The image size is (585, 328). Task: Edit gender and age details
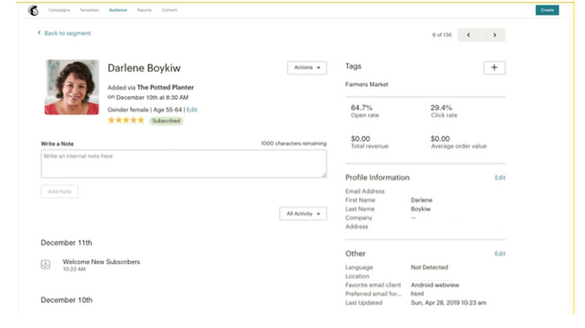pos(192,110)
